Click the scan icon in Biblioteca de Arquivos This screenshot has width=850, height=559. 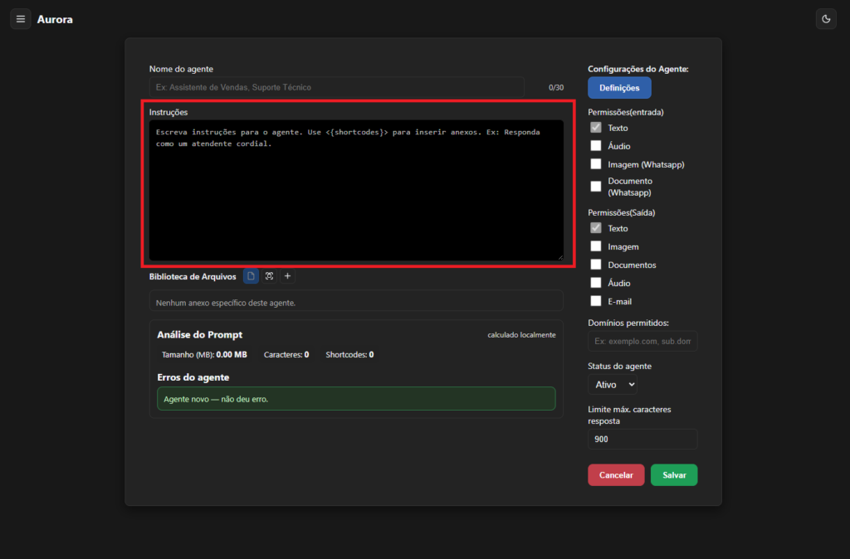269,276
